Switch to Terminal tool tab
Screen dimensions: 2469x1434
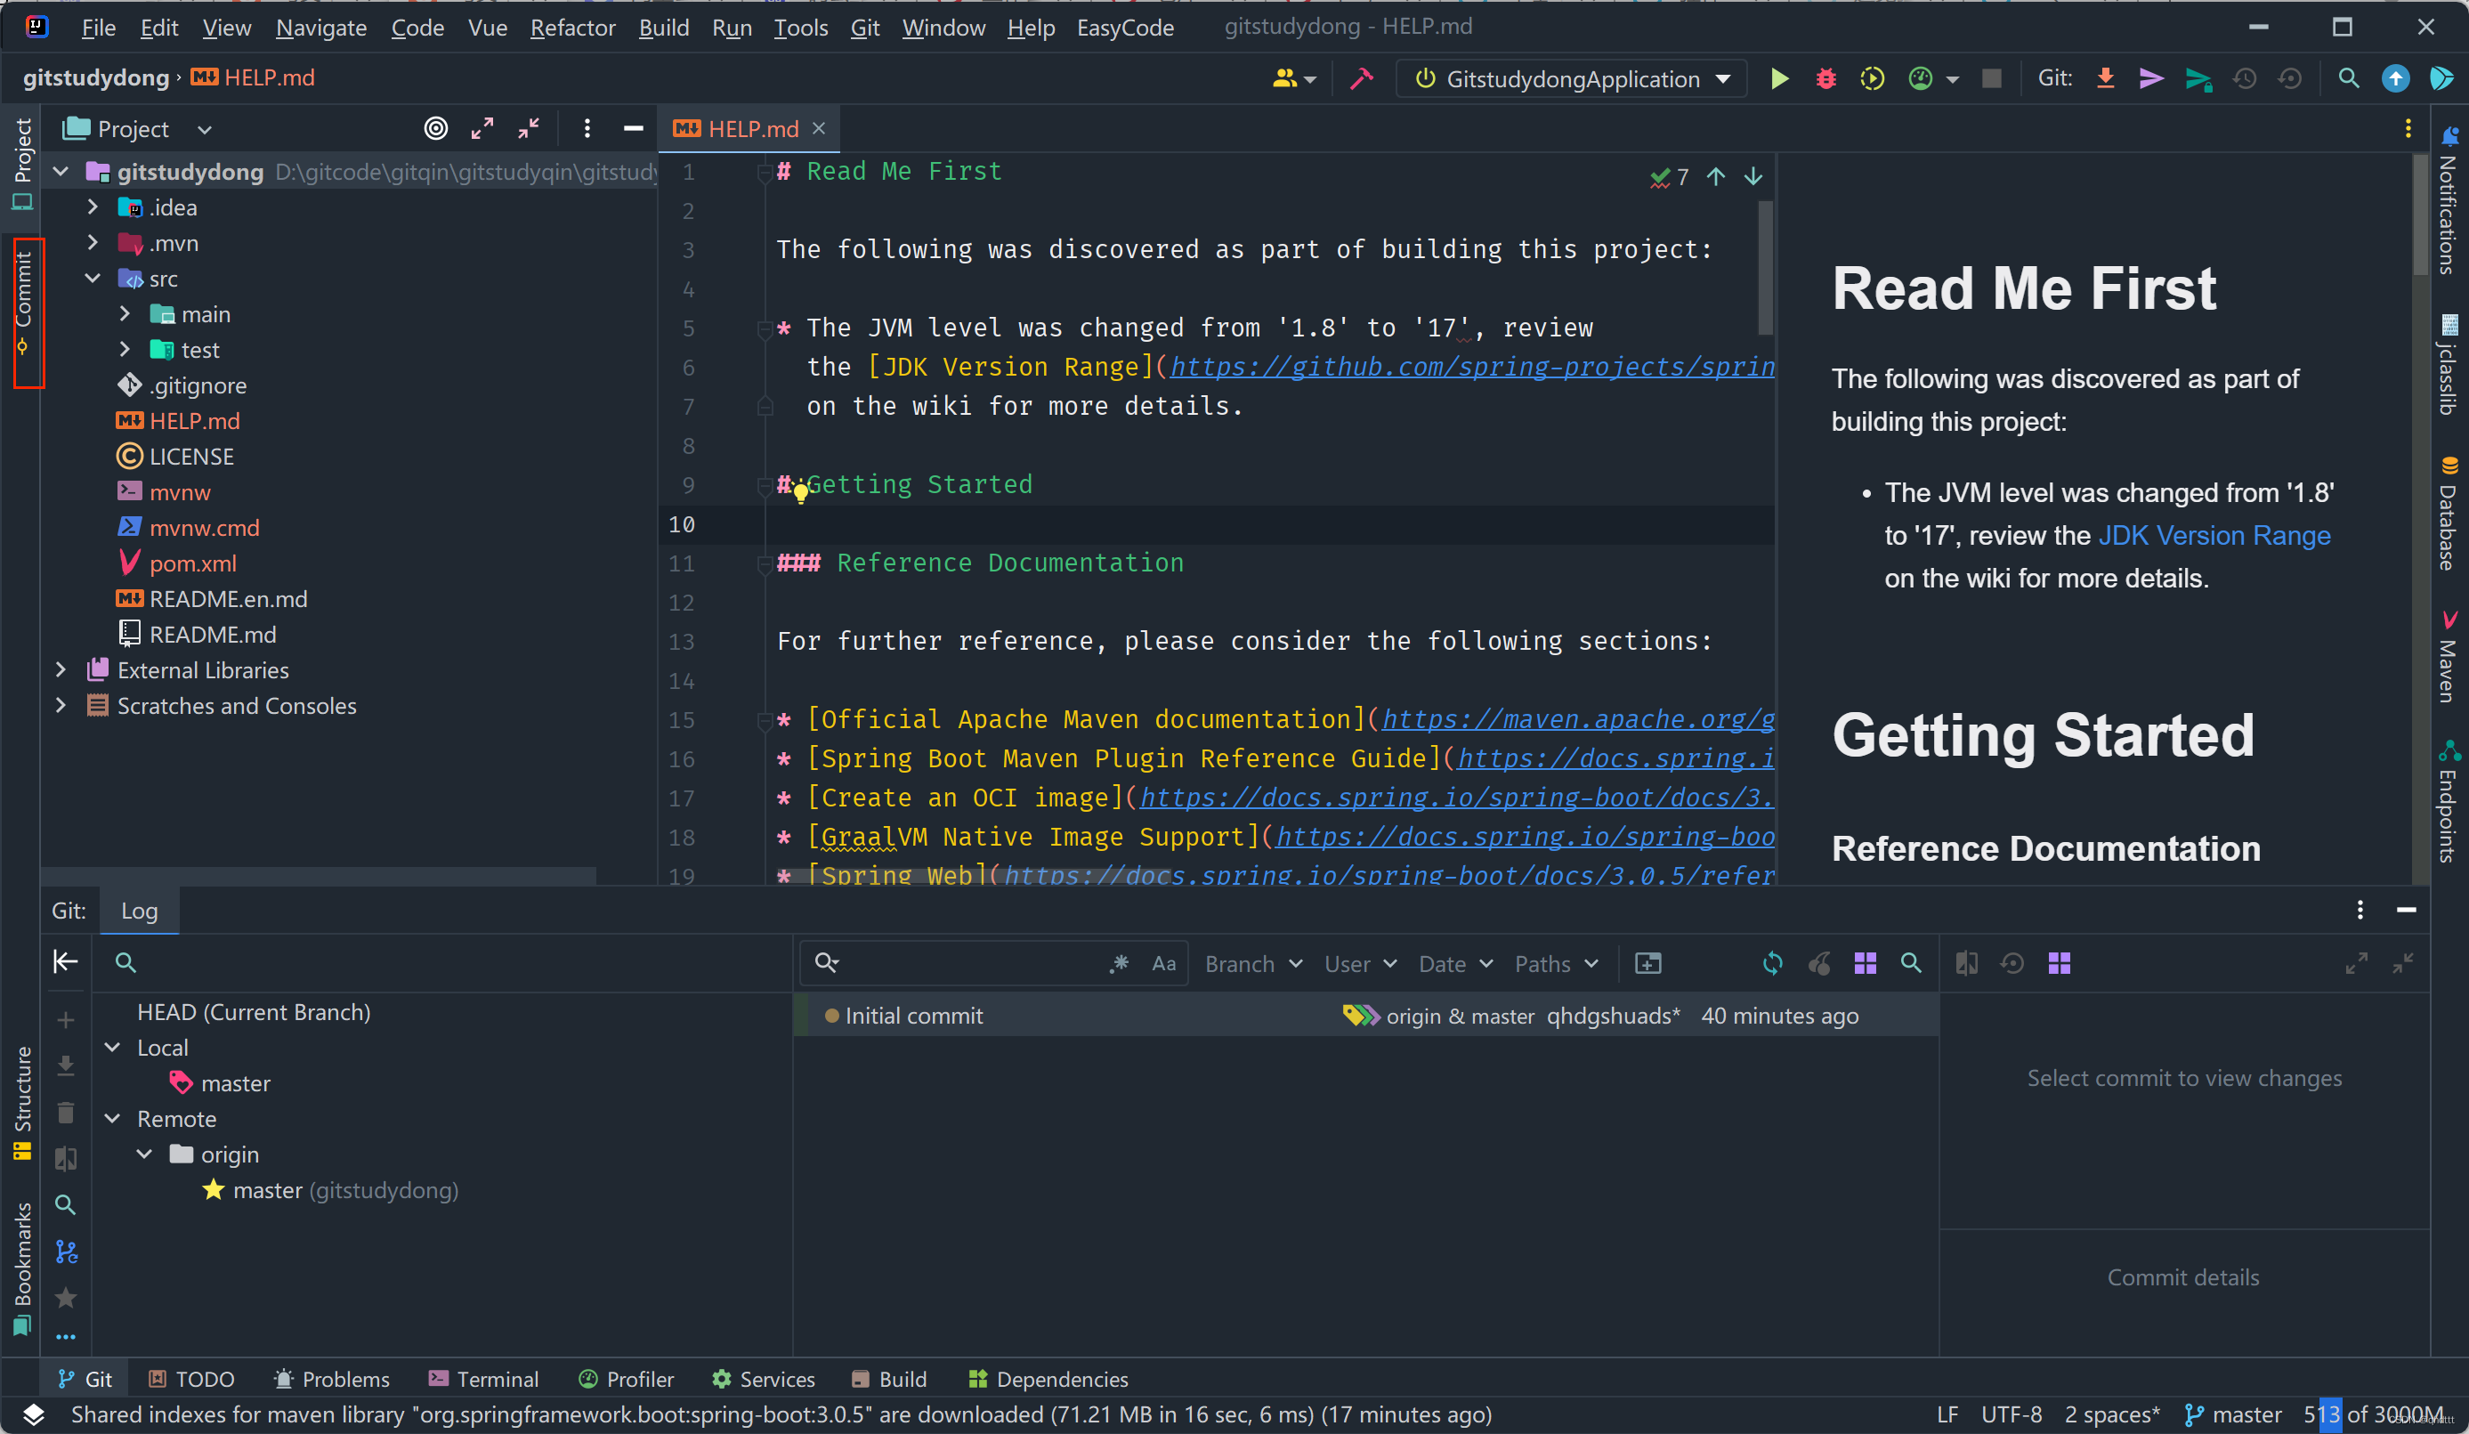483,1378
